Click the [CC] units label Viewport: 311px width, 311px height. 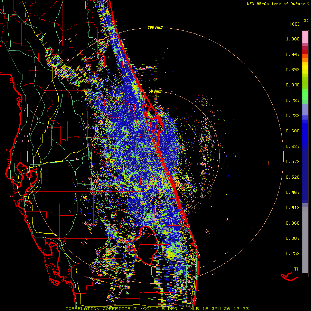[x=295, y=24]
